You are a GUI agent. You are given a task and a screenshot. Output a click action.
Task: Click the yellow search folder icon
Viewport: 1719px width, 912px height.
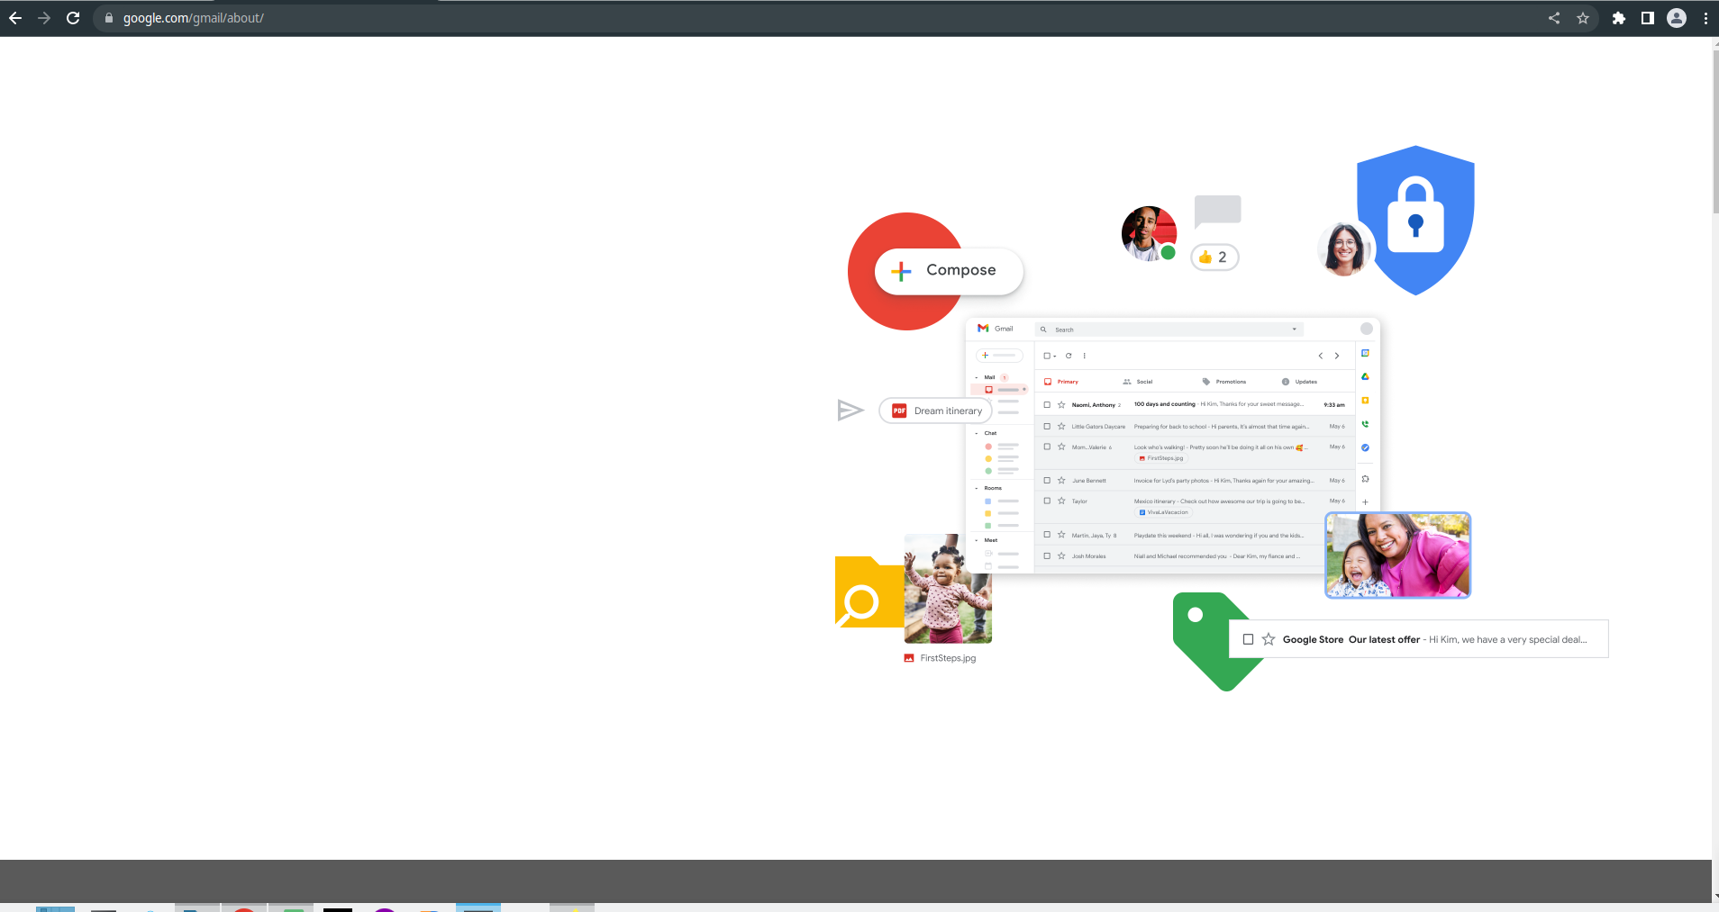869,592
